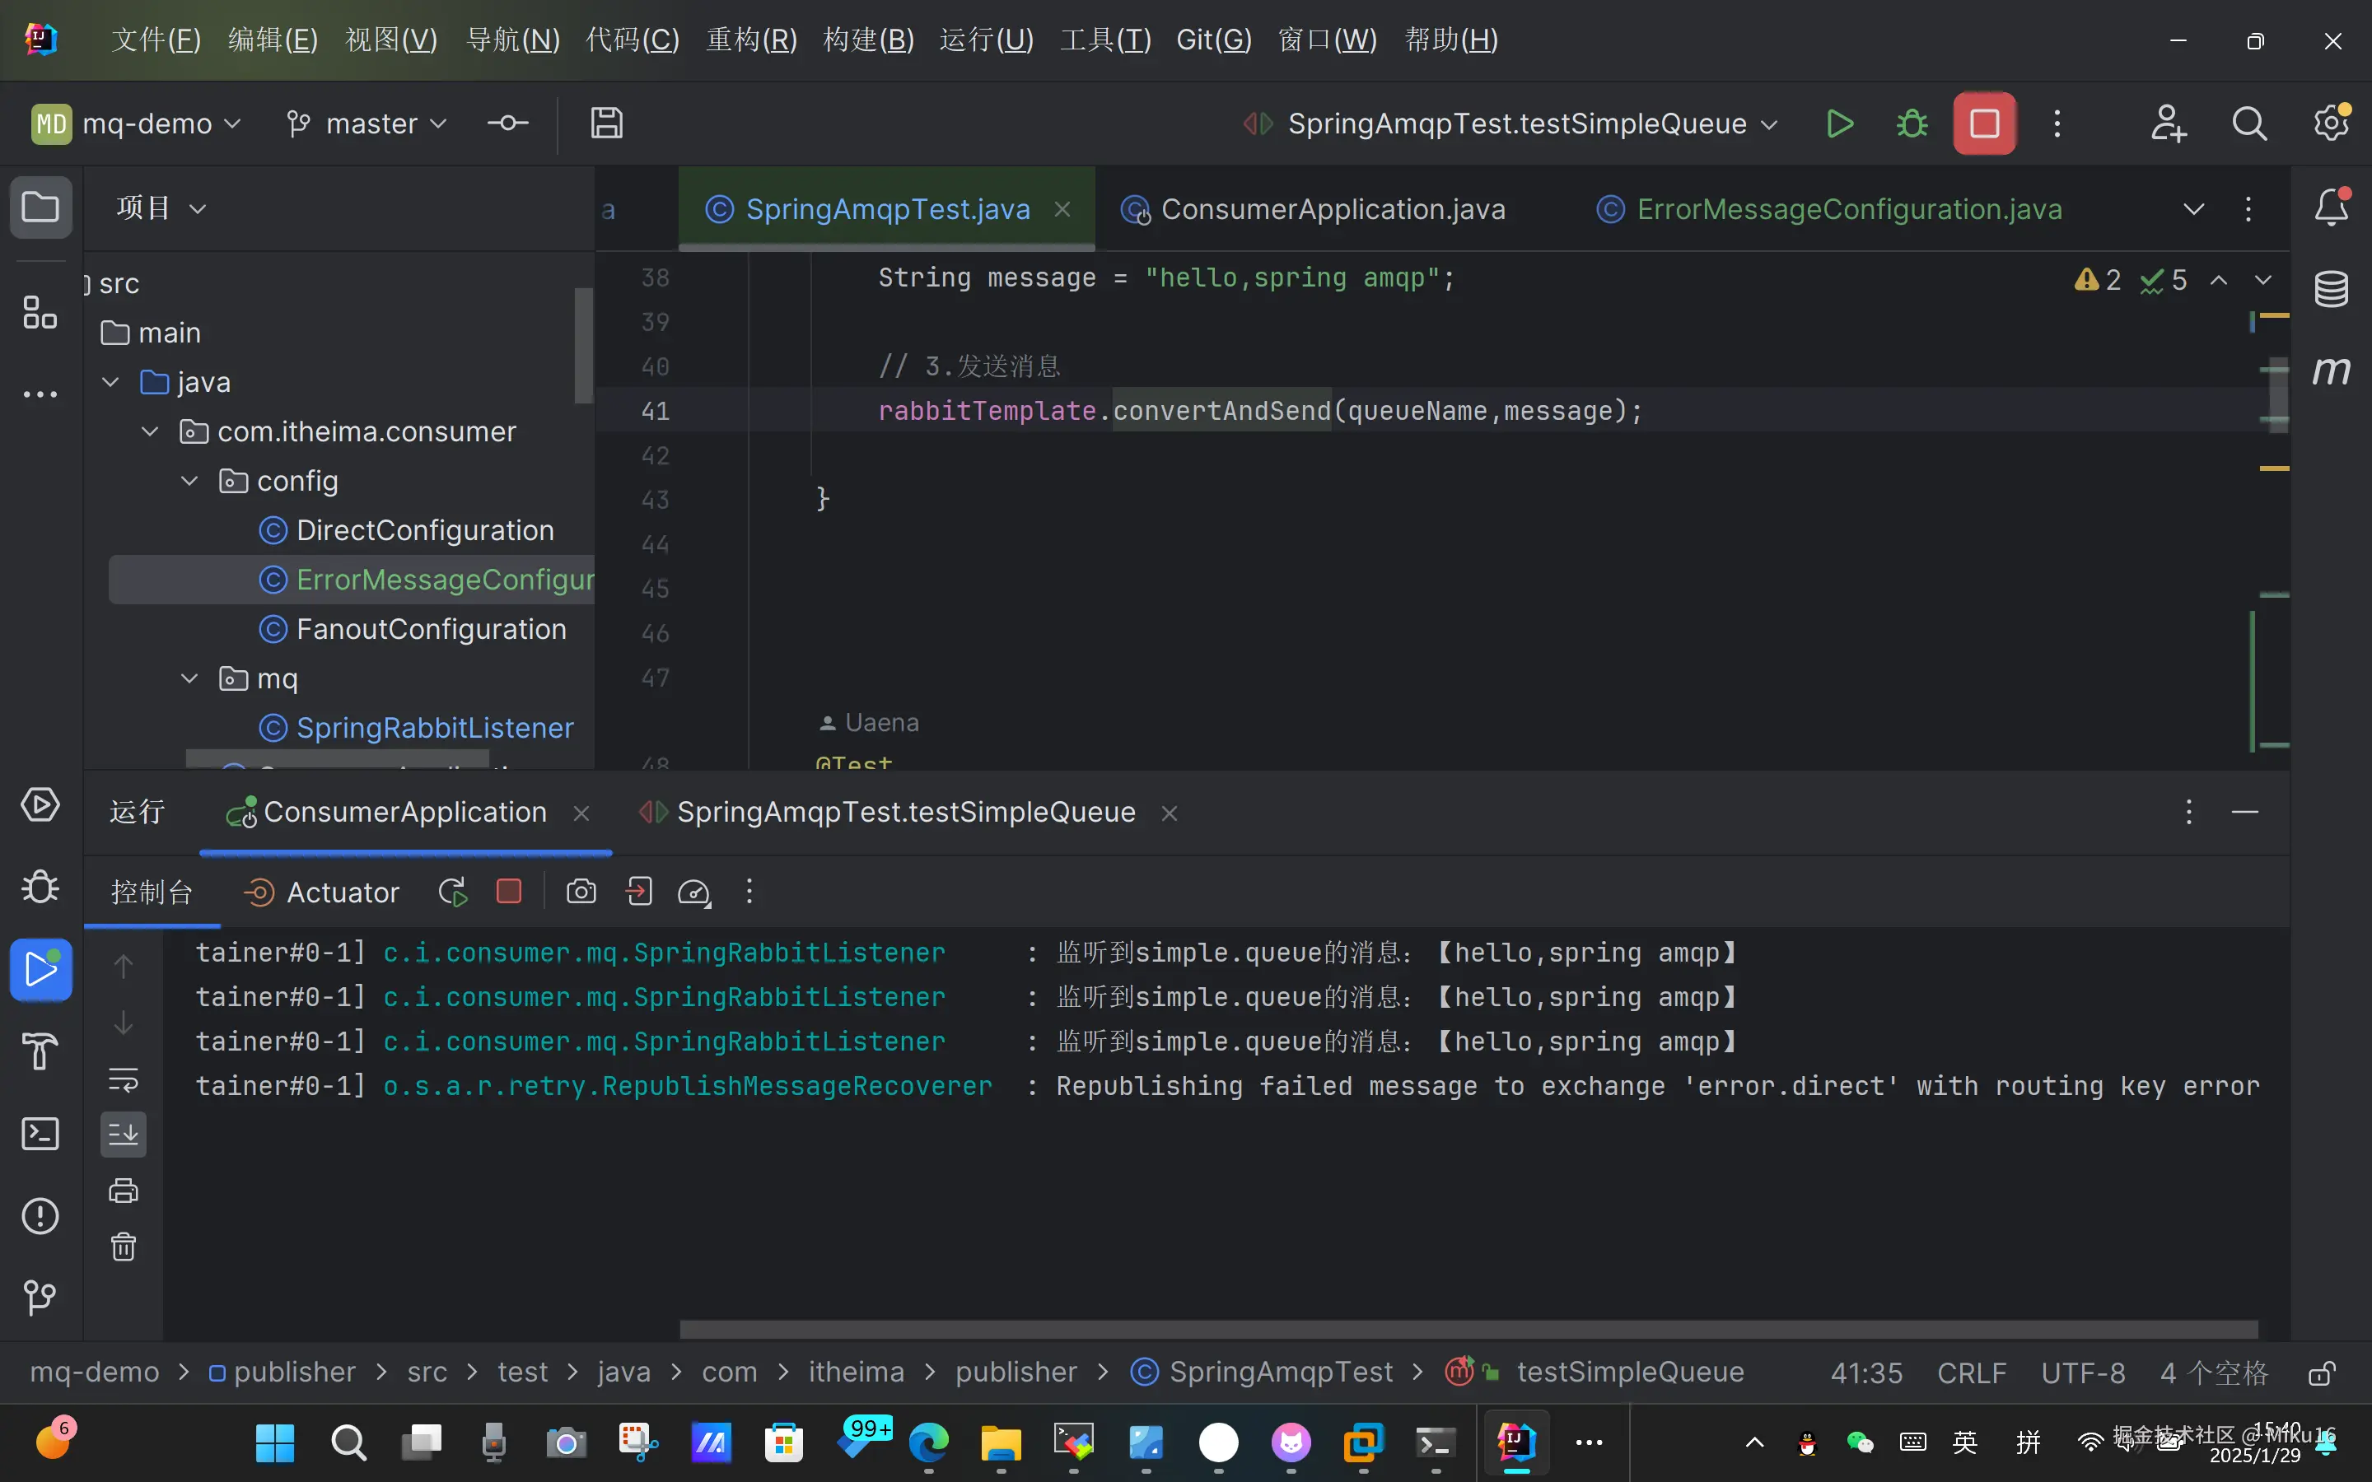Screen dimensions: 2372x1482
Task: Open the Terminal tool window in the sidebar
Action: click(x=40, y=1134)
